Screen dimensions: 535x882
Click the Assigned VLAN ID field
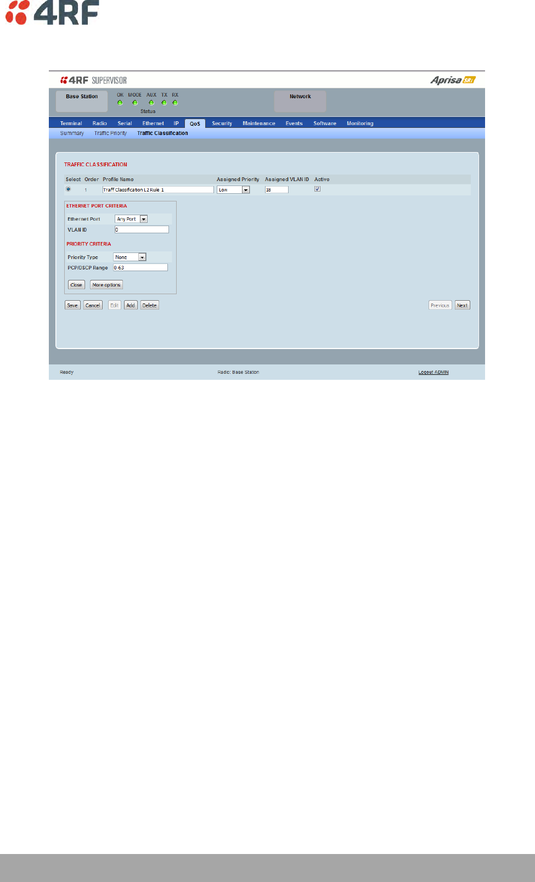click(277, 190)
